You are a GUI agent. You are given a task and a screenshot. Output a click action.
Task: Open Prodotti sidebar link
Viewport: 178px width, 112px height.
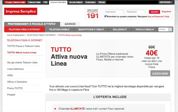pyautogui.click(x=11, y=95)
